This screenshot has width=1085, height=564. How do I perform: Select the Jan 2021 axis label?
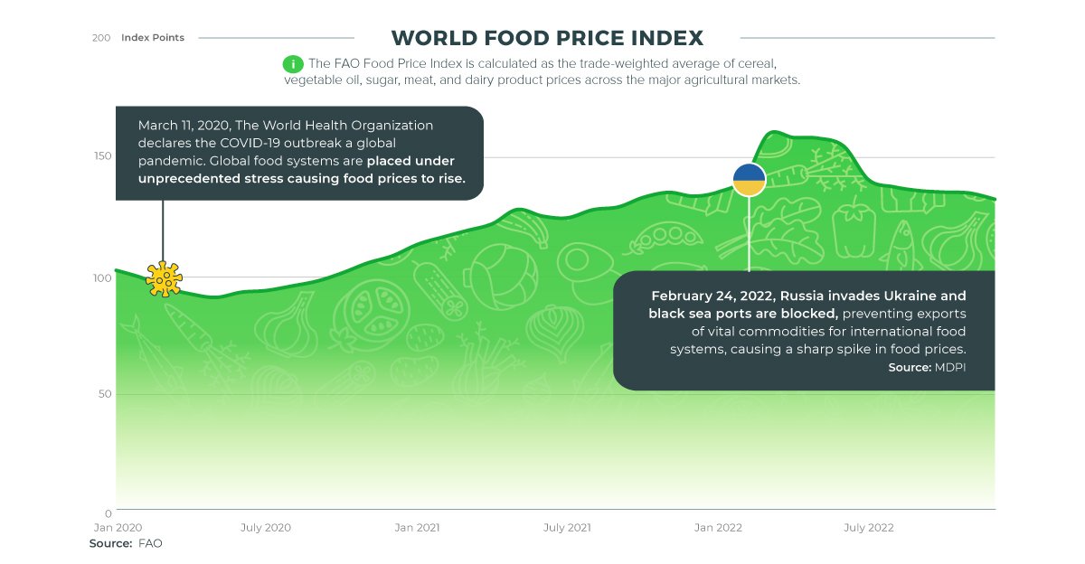click(417, 527)
